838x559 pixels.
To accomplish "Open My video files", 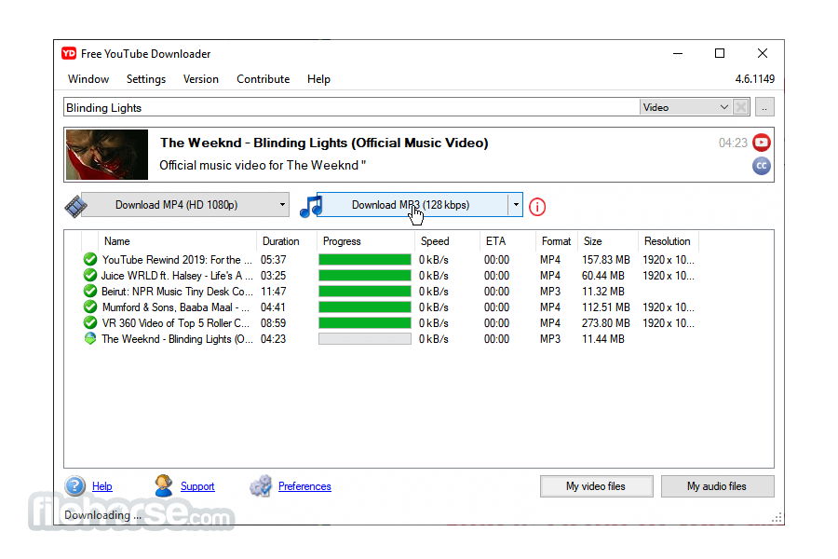I will tap(597, 486).
